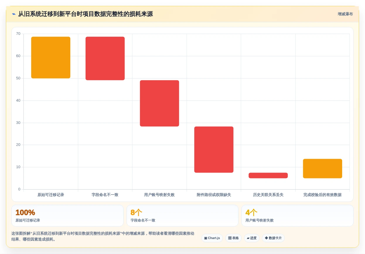Click the red 字段命名不一致 bar
This screenshot has width=365, height=254.
point(105,58)
